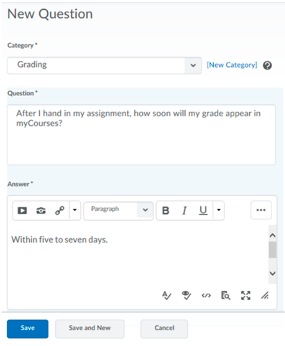Apply italic formatting to answer text
Image resolution: width=285 pixels, height=346 pixels.
pyautogui.click(x=185, y=211)
